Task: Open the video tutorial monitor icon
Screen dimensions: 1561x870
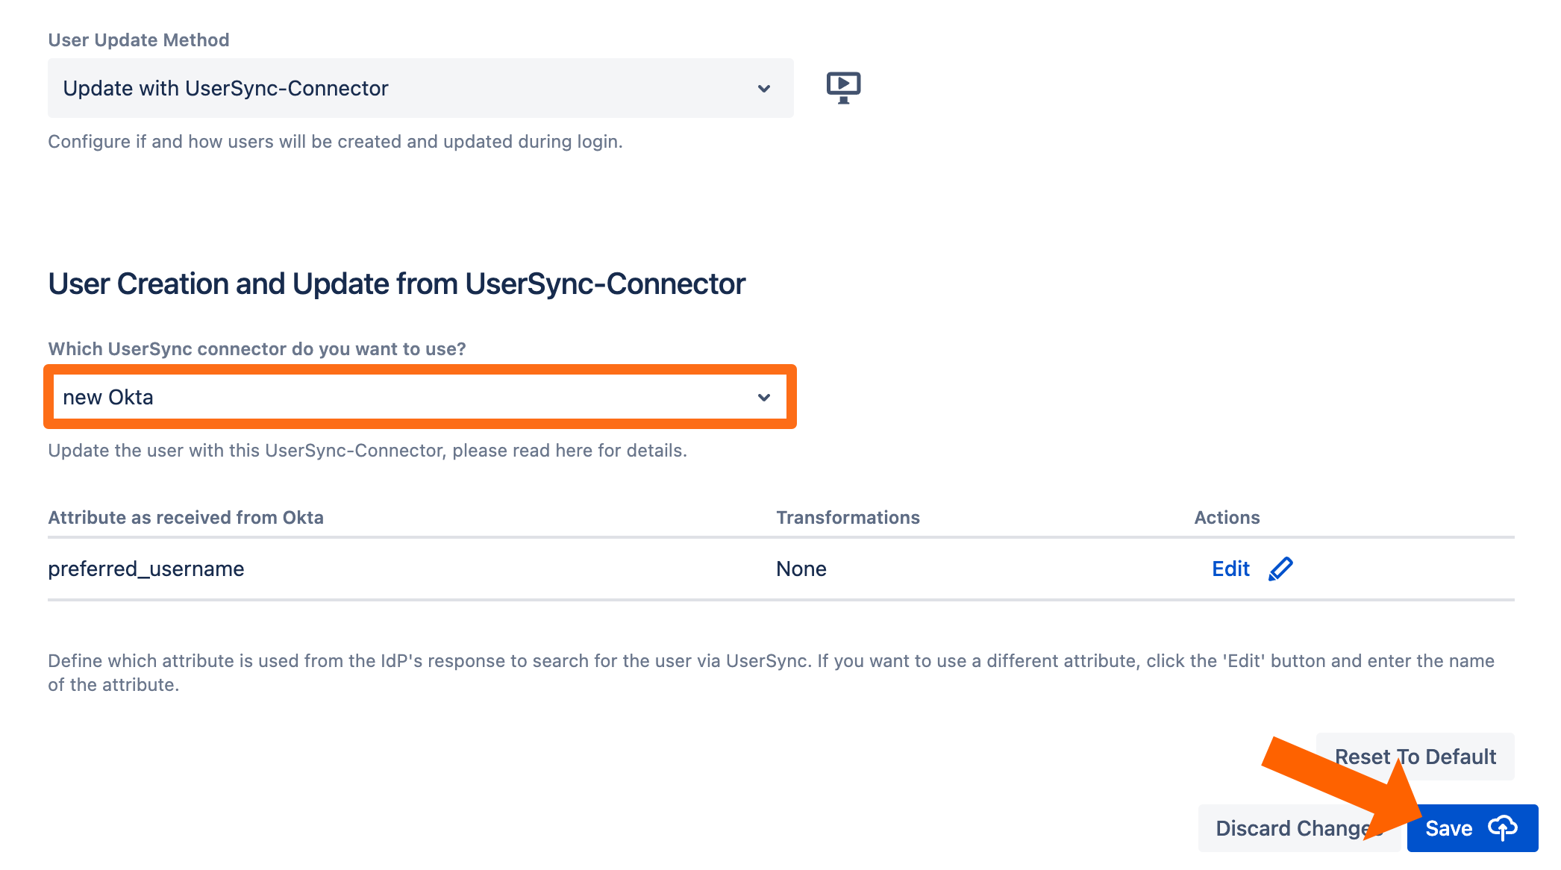Action: pos(843,87)
